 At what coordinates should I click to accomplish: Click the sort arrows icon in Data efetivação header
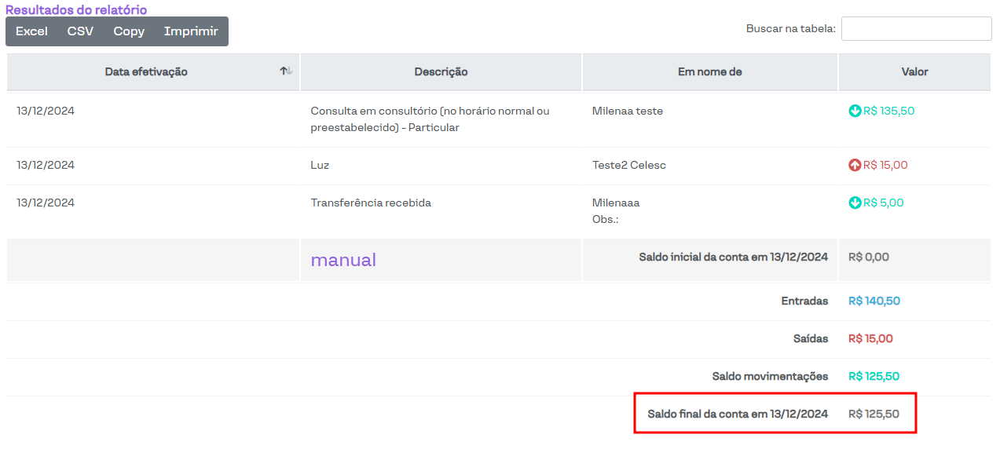pos(286,71)
